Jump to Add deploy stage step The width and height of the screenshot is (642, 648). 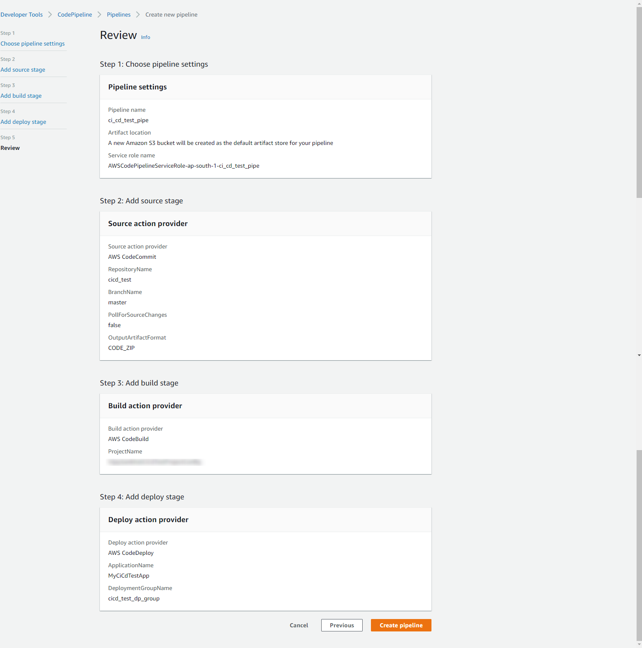[x=23, y=122]
